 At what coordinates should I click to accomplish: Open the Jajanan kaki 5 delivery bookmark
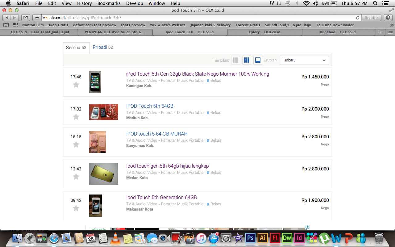tap(210, 25)
